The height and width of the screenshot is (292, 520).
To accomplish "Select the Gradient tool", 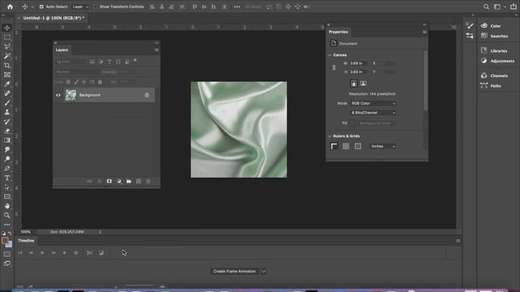I will [7, 140].
